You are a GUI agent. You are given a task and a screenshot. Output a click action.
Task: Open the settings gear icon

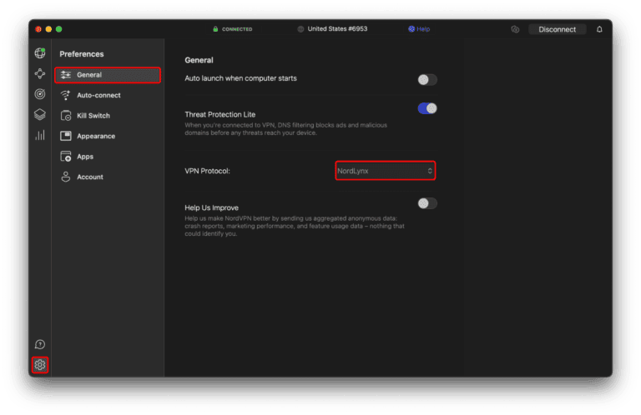[39, 364]
